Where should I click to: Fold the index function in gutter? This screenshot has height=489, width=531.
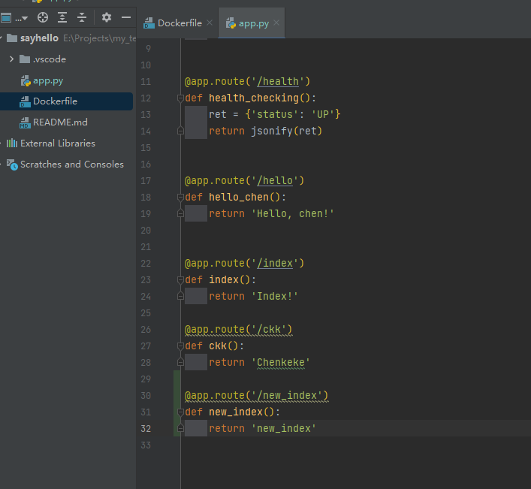[180, 280]
